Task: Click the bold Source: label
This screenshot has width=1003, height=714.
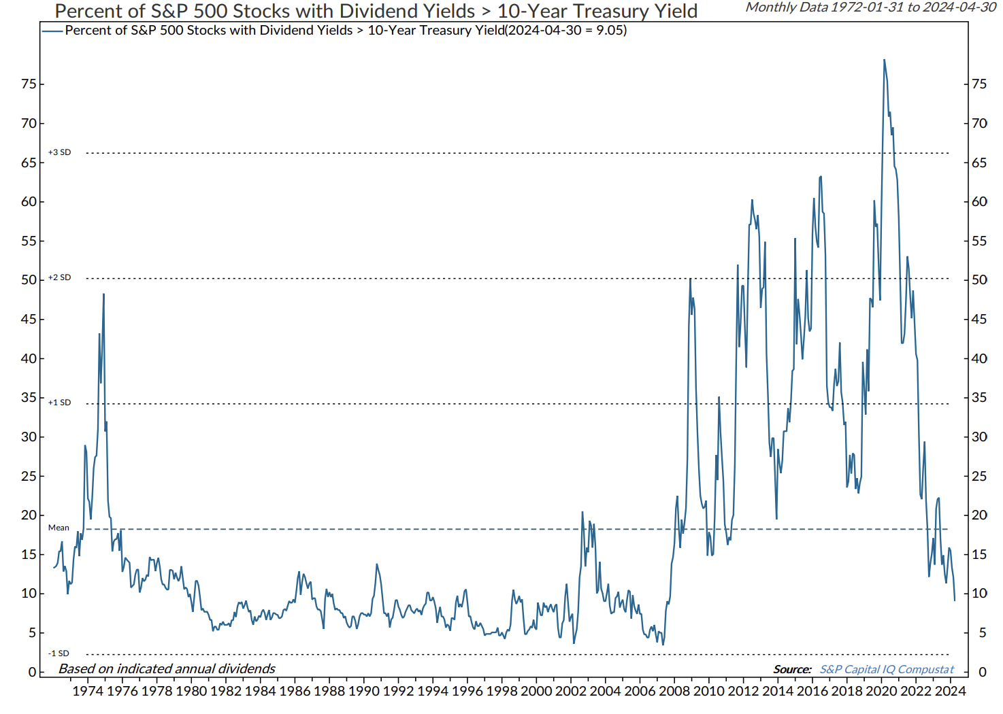Action: [792, 669]
